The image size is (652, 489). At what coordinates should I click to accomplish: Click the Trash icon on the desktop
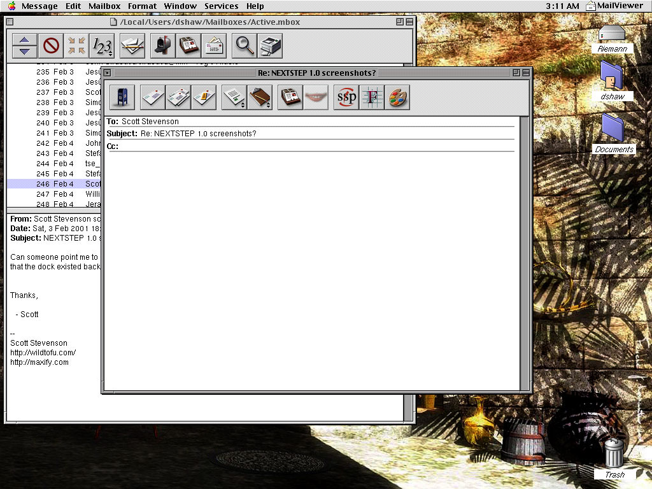pyautogui.click(x=614, y=458)
